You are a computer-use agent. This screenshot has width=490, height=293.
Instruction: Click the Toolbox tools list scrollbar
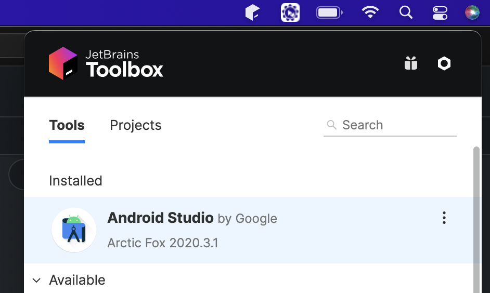pos(476,220)
